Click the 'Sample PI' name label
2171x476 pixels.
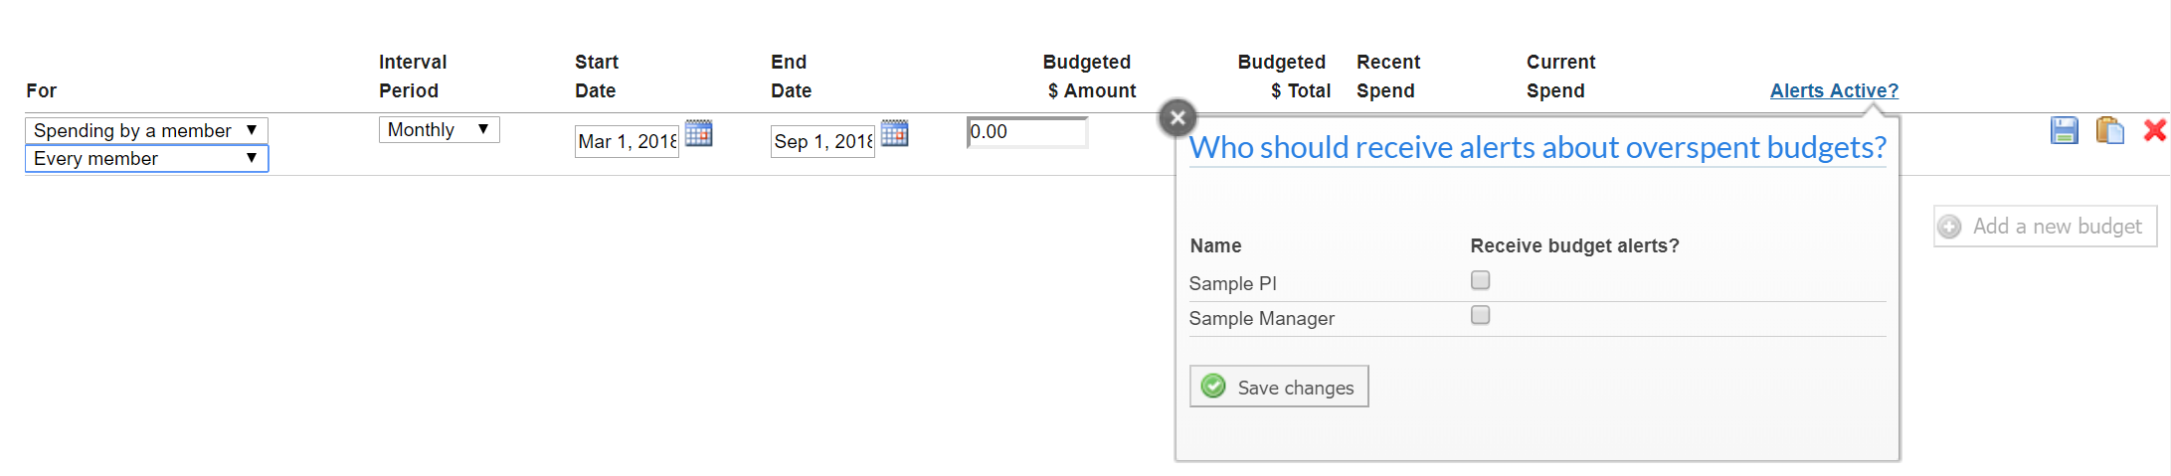pyautogui.click(x=1232, y=283)
